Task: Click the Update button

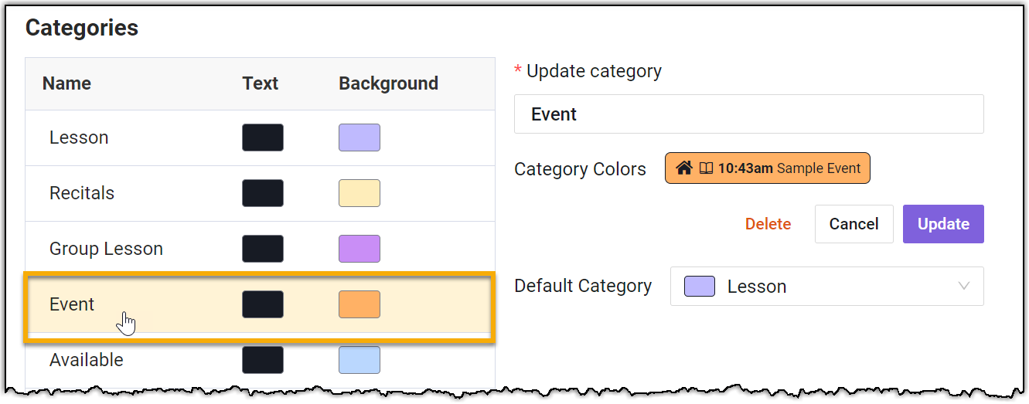Action: [942, 224]
